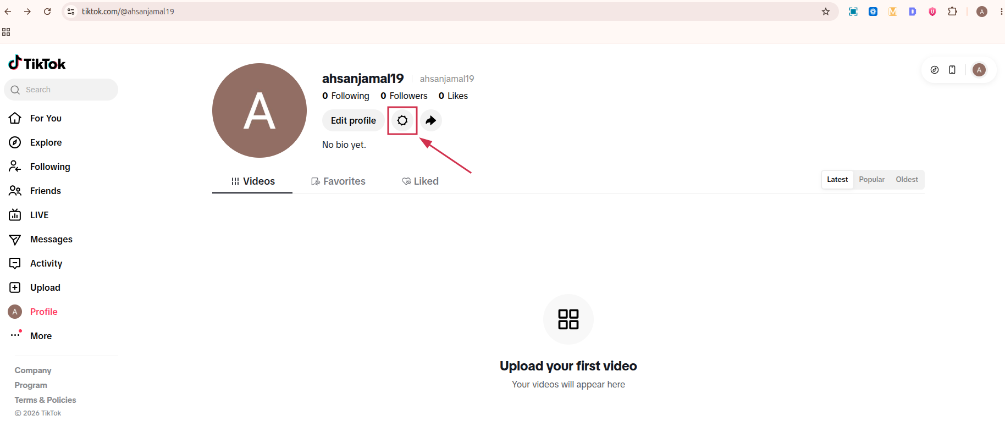Viewport: 1005px width, 421px height.
Task: Open Chrome three-dot menu
Action: tap(1001, 12)
